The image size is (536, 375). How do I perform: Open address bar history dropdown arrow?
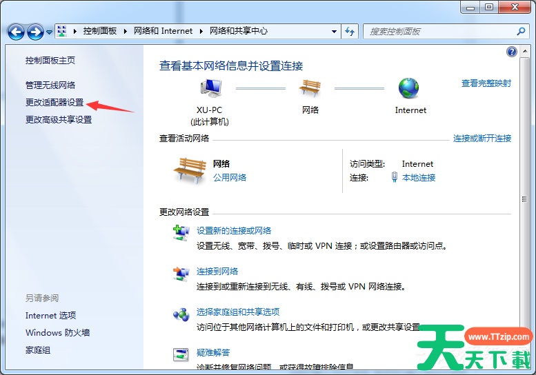[334, 32]
